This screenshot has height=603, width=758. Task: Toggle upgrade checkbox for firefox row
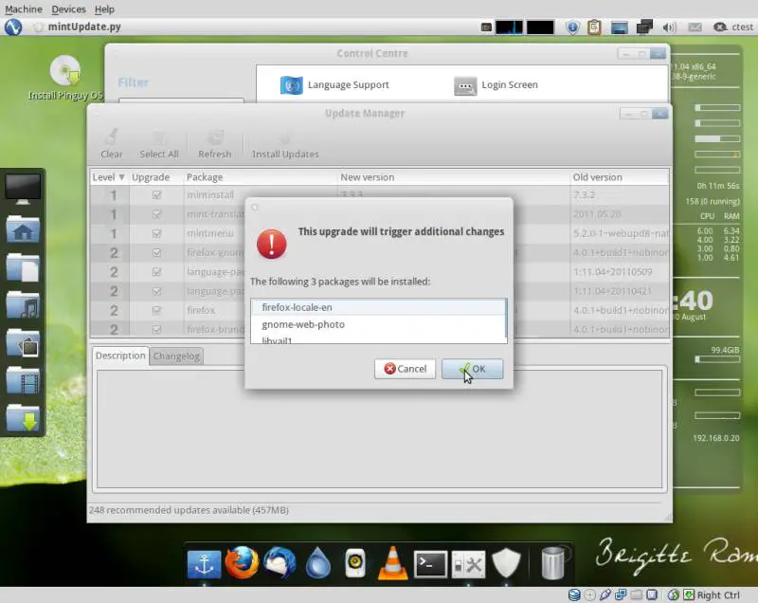[156, 310]
